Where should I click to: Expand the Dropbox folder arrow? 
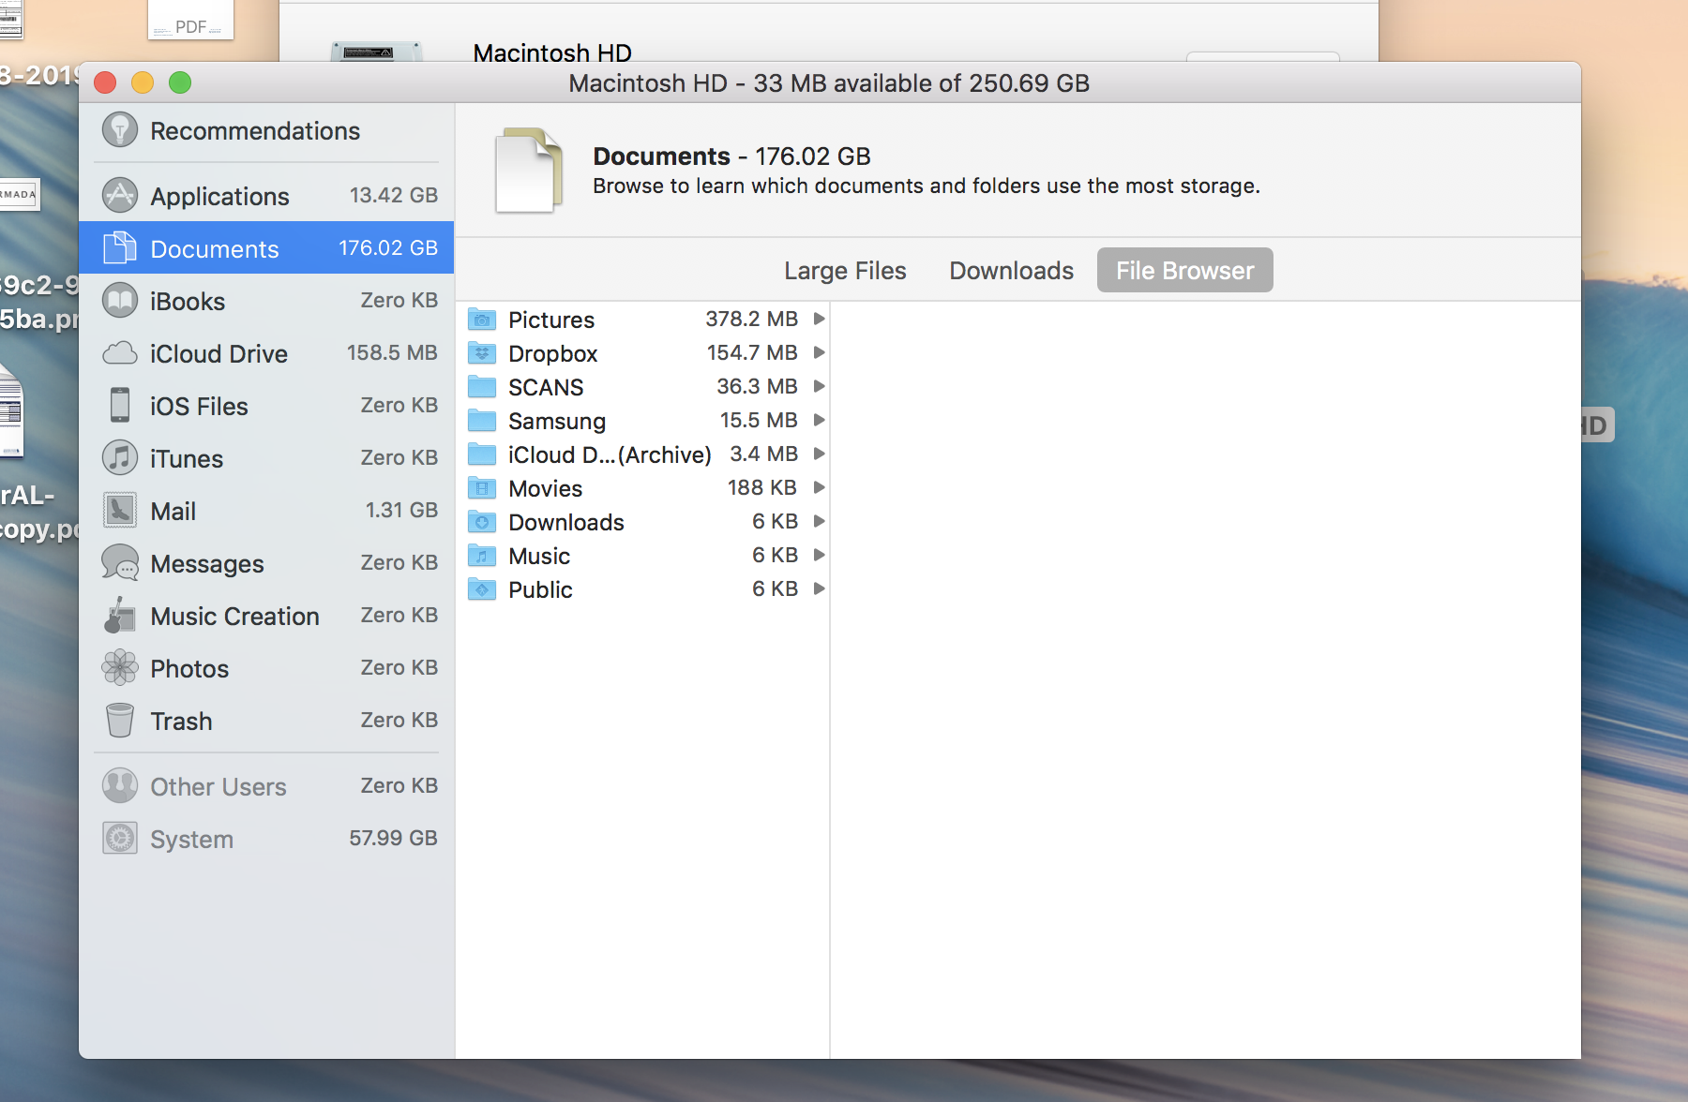[820, 352]
